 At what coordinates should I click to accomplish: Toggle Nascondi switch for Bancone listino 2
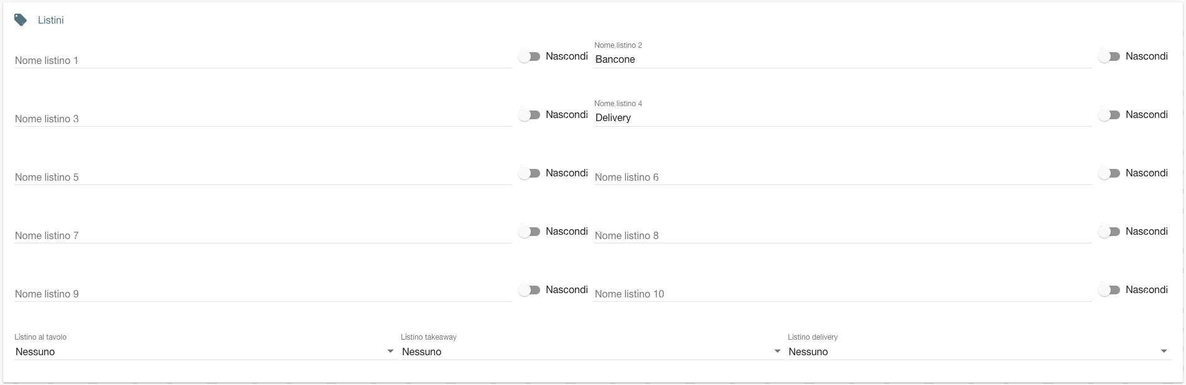click(x=1109, y=57)
